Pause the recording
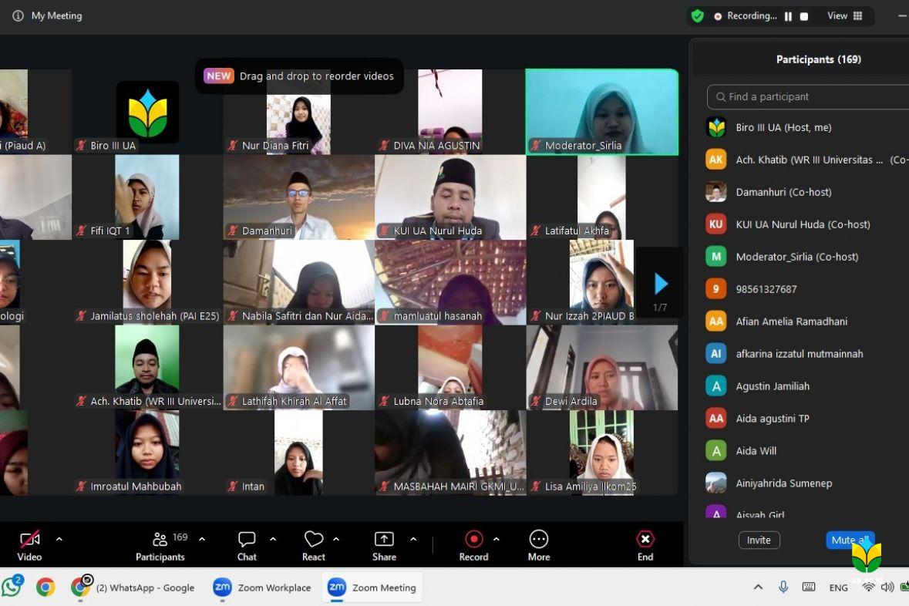909x606 pixels. (788, 16)
